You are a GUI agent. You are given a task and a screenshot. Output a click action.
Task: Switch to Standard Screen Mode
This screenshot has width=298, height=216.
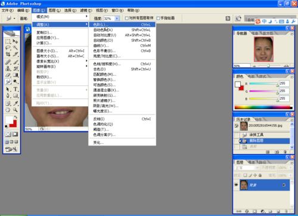click(x=7, y=142)
